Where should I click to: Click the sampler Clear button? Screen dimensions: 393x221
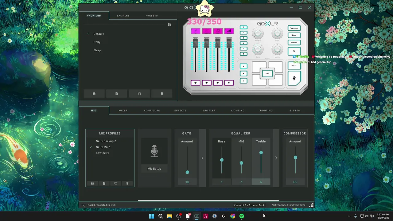point(267,74)
